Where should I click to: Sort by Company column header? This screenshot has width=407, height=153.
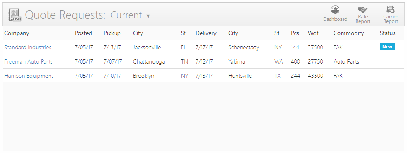coord(17,33)
